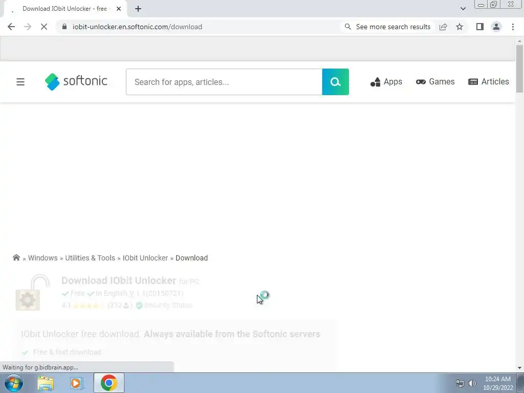Click See more search results chip
The image size is (524, 393).
pyautogui.click(x=387, y=27)
